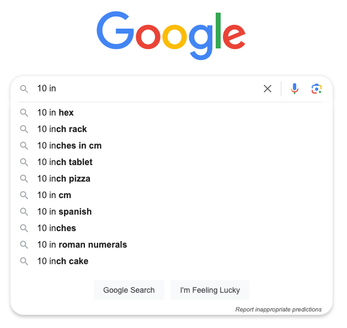Click search icon beside "10 in spanish"

(x=24, y=212)
